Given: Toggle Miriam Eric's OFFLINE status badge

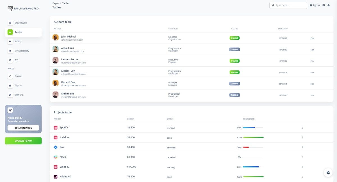Looking at the screenshot, I should tap(234, 95).
